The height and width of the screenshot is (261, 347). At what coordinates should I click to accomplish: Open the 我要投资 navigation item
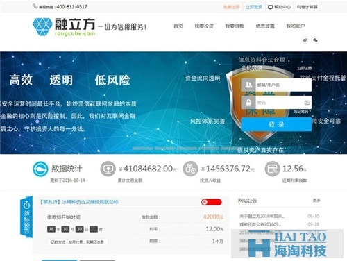pyautogui.click(x=204, y=26)
